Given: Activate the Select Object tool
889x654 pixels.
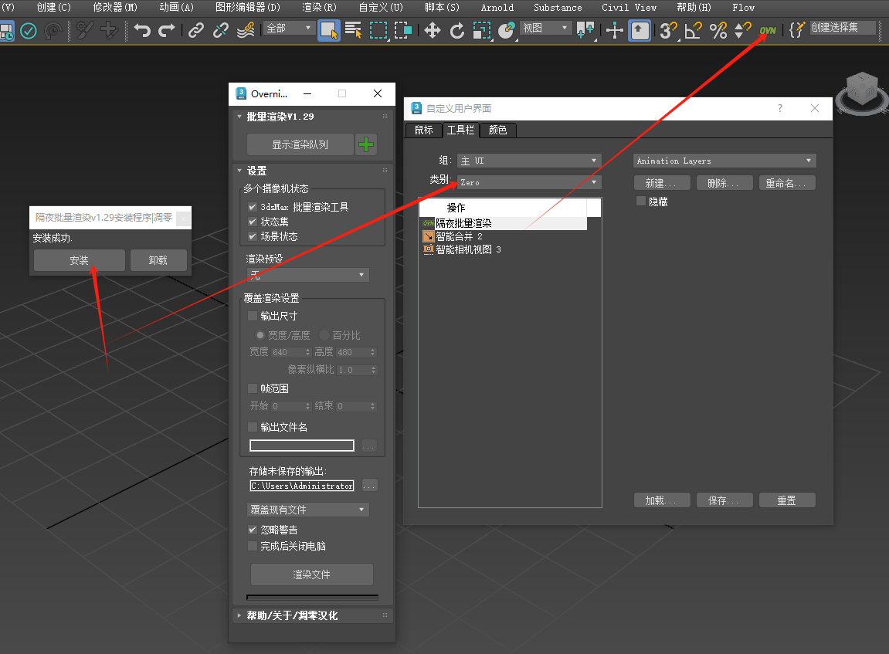Looking at the screenshot, I should coord(329,29).
